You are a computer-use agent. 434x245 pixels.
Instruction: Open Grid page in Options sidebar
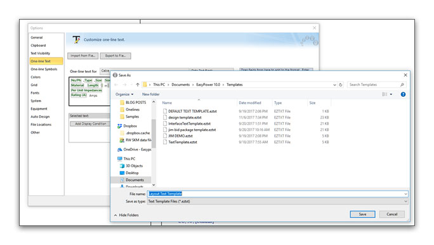point(34,85)
